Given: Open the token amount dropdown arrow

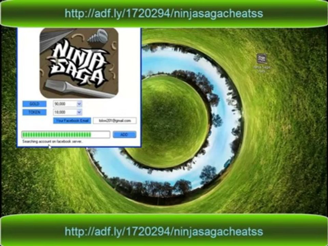Looking at the screenshot, I should pyautogui.click(x=79, y=112).
